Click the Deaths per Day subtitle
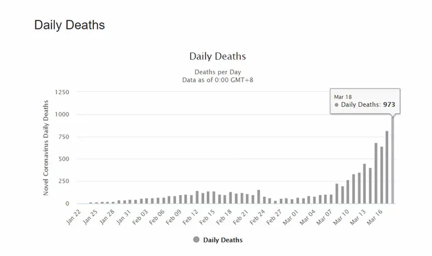The height and width of the screenshot is (256, 432). (218, 71)
